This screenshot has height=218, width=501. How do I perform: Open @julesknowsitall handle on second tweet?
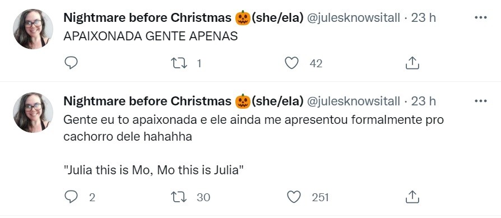[353, 101]
